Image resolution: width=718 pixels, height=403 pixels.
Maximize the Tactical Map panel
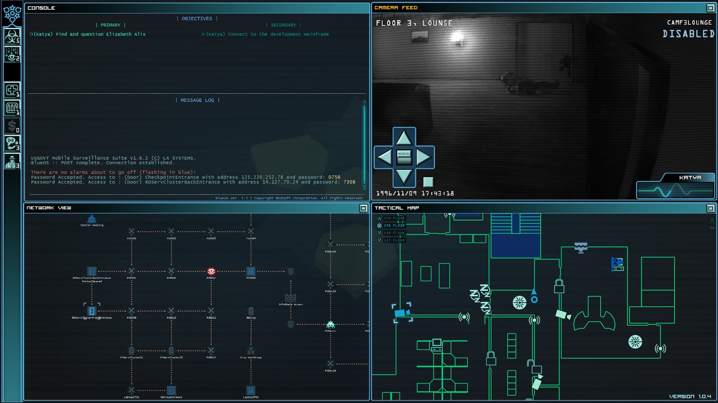coord(711,208)
